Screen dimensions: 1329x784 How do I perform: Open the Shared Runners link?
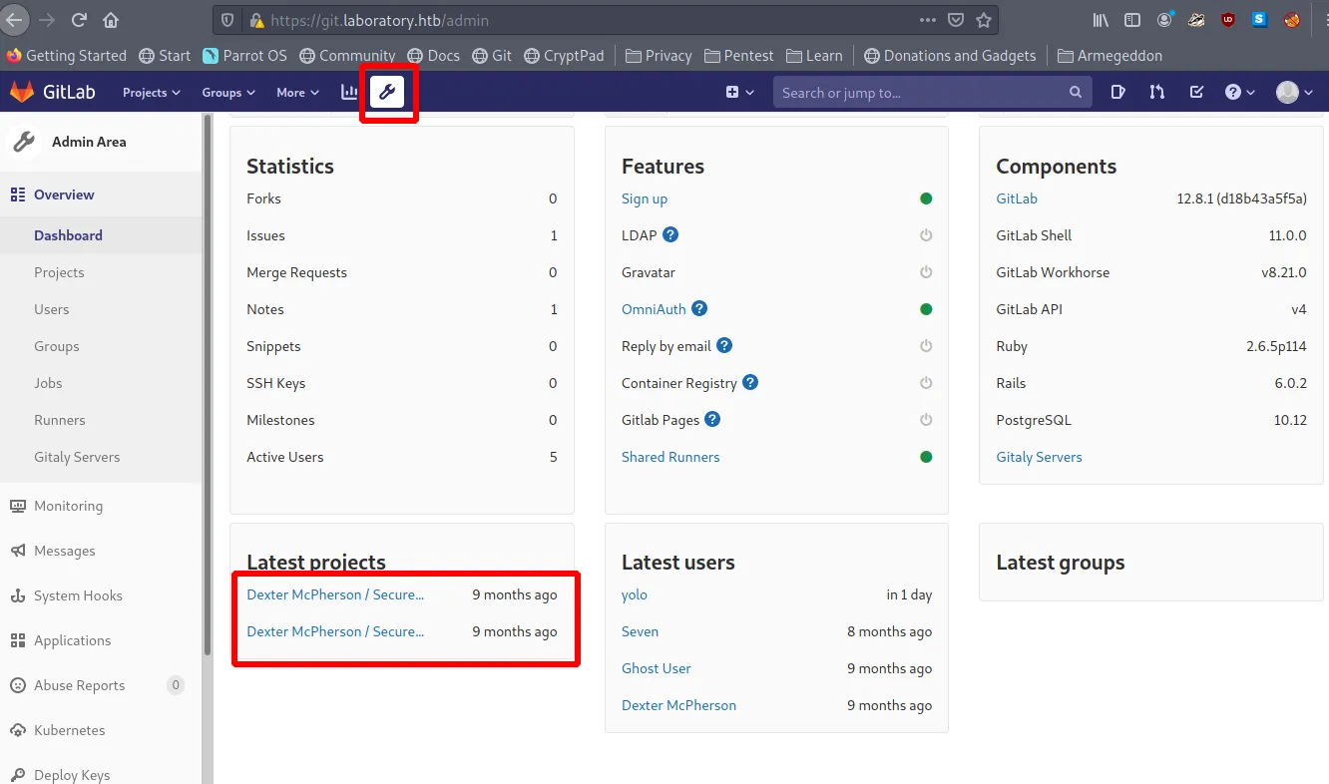tap(670, 457)
